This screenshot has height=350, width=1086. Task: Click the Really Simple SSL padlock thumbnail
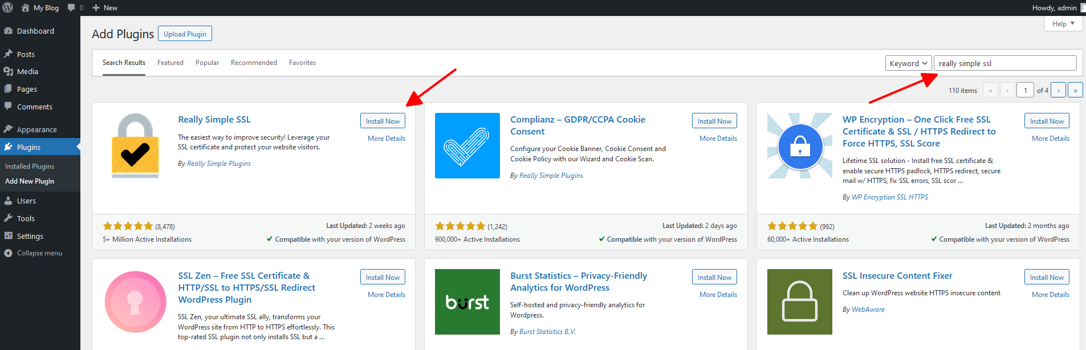[135, 145]
